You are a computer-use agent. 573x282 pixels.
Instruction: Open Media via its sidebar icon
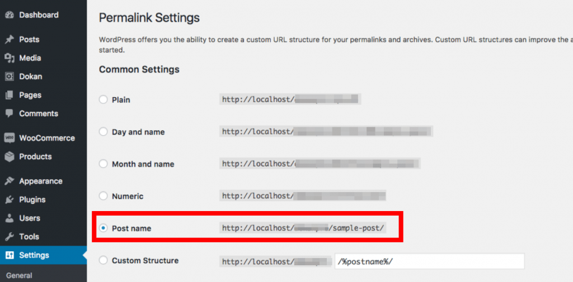coord(10,58)
